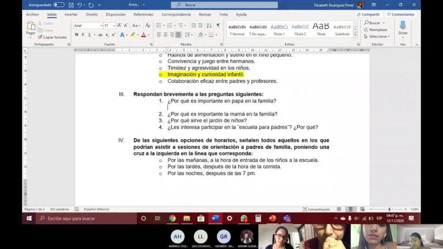Toggle bold (N) formatting
443x249 pixels.
coord(76,35)
